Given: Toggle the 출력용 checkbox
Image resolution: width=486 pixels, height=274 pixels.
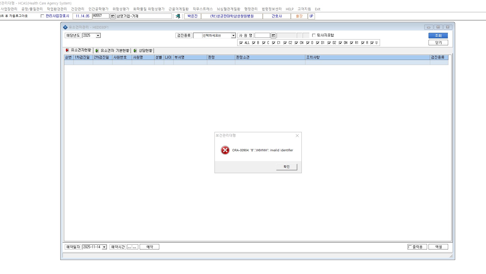Looking at the screenshot, I should 410,247.
